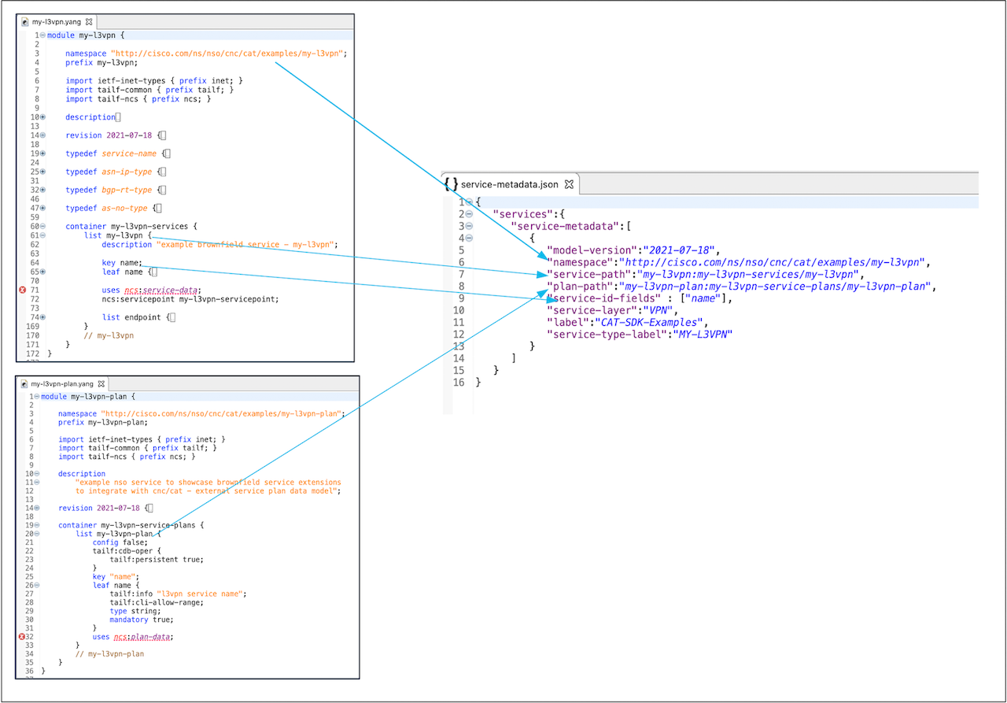Expand the folded leaf name at line 65
This screenshot has height=703, width=1007.
click(x=42, y=272)
